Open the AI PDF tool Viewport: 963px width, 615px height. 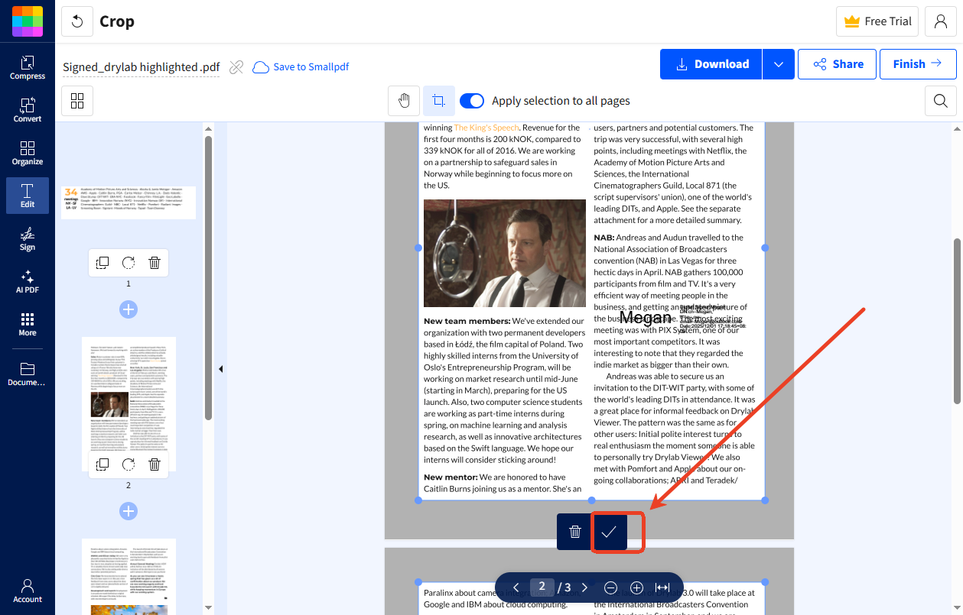point(27,282)
